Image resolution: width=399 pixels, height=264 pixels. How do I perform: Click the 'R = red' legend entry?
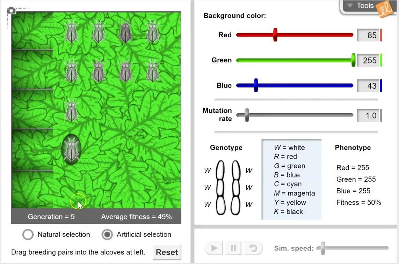(285, 157)
